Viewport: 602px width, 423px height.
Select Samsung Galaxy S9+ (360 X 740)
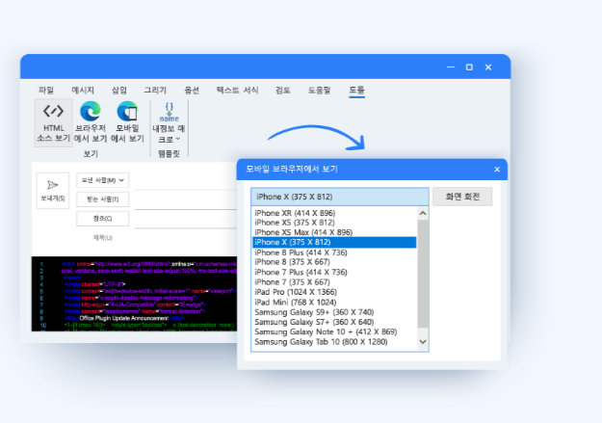point(314,312)
